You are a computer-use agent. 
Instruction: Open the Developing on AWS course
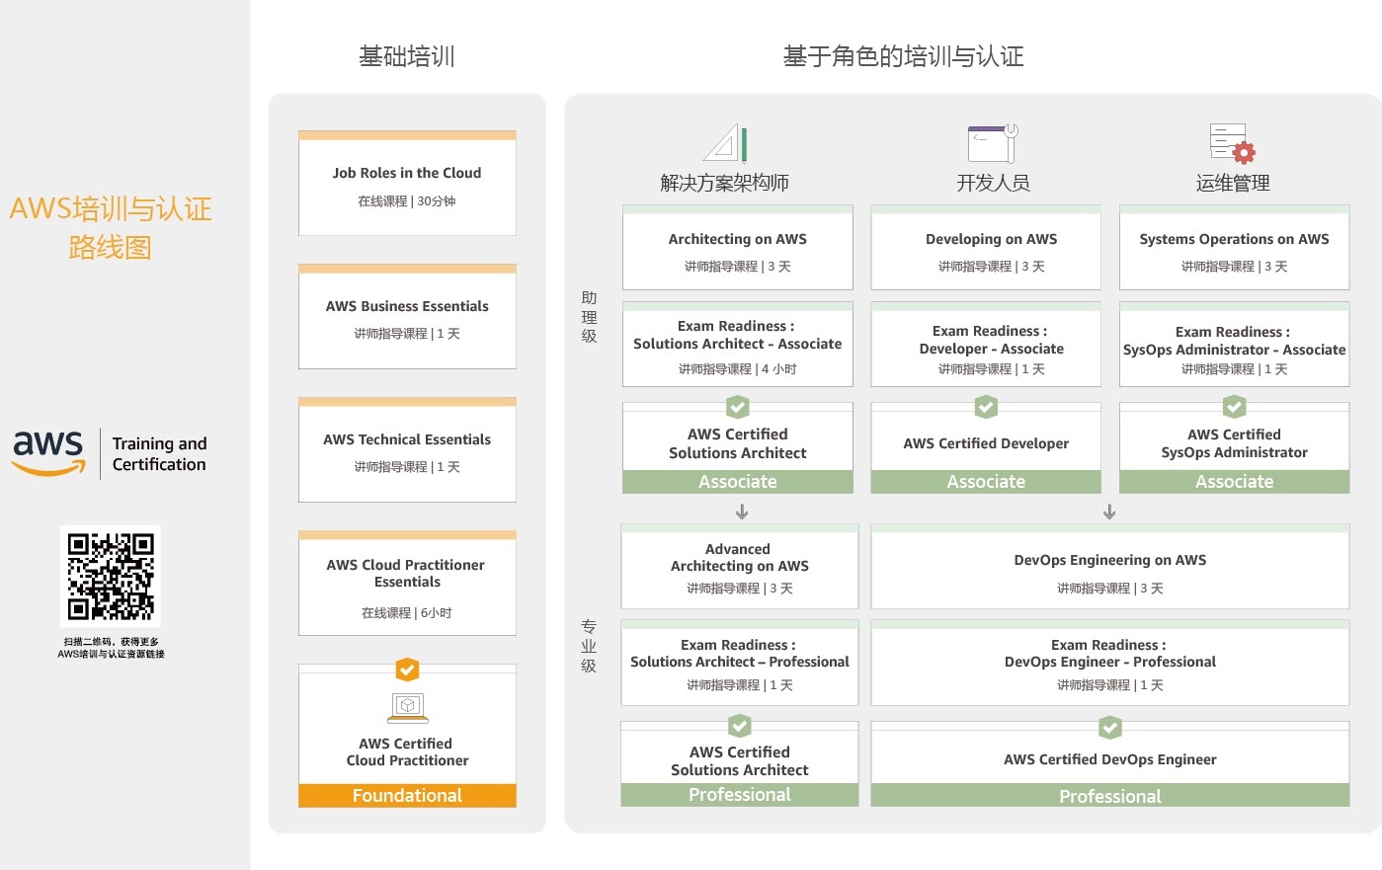(986, 248)
